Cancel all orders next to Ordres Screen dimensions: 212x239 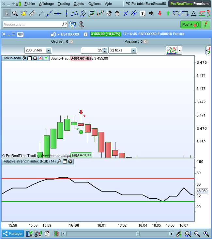pyautogui.click(x=71, y=41)
